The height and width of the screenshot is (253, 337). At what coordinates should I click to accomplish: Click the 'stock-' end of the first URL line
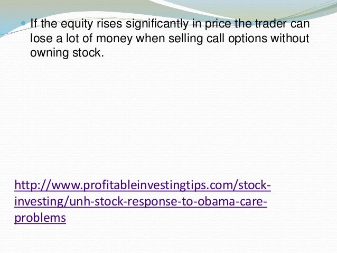[255, 185]
